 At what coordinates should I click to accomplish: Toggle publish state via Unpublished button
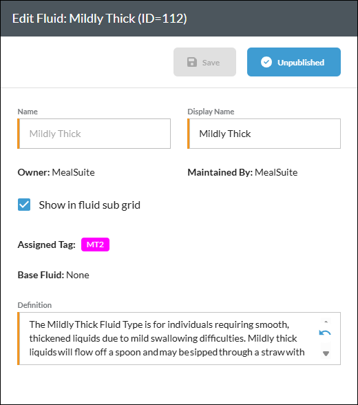(x=294, y=62)
